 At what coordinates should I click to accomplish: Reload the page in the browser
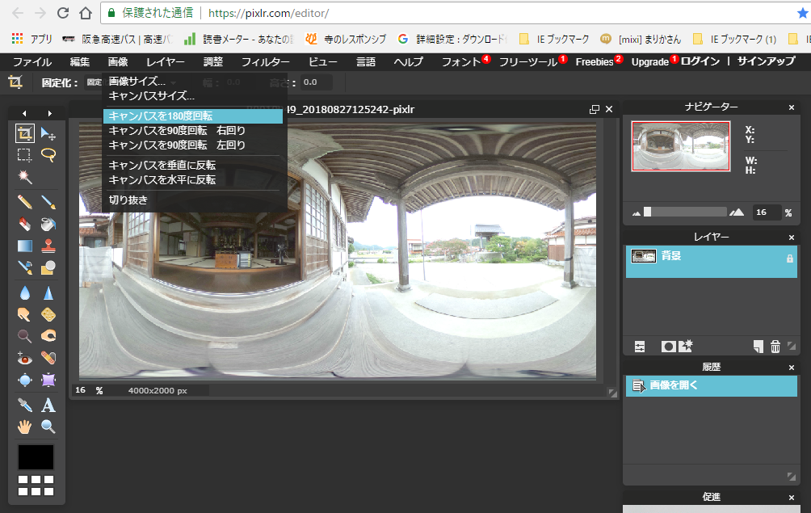(63, 13)
